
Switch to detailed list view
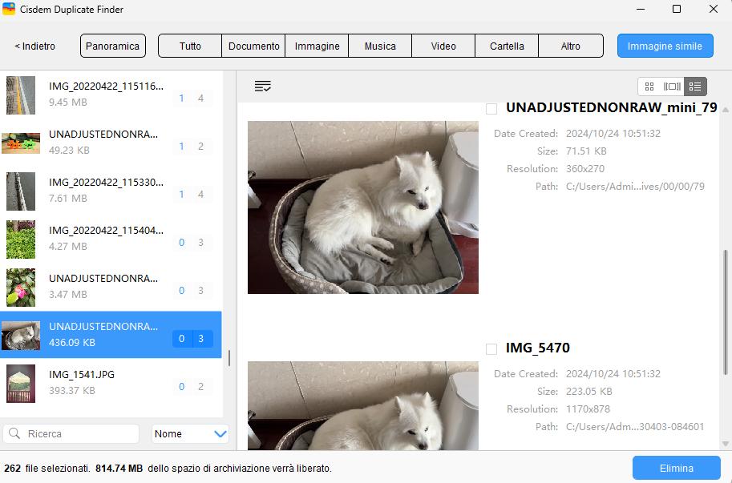click(695, 87)
